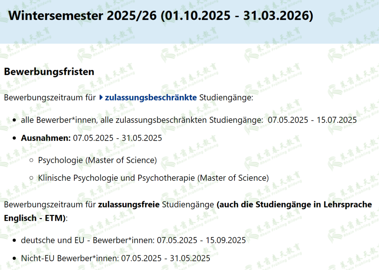Click the bullet before deutsche und EU
379x270 pixels.
click(x=14, y=241)
